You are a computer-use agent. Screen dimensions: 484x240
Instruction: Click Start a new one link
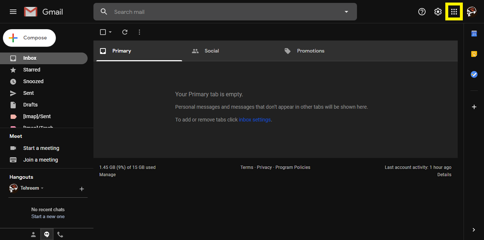[x=48, y=217]
